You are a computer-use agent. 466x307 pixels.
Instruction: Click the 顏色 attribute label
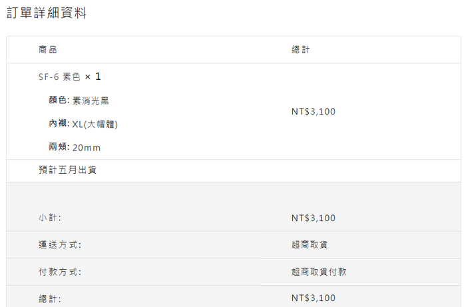point(59,101)
